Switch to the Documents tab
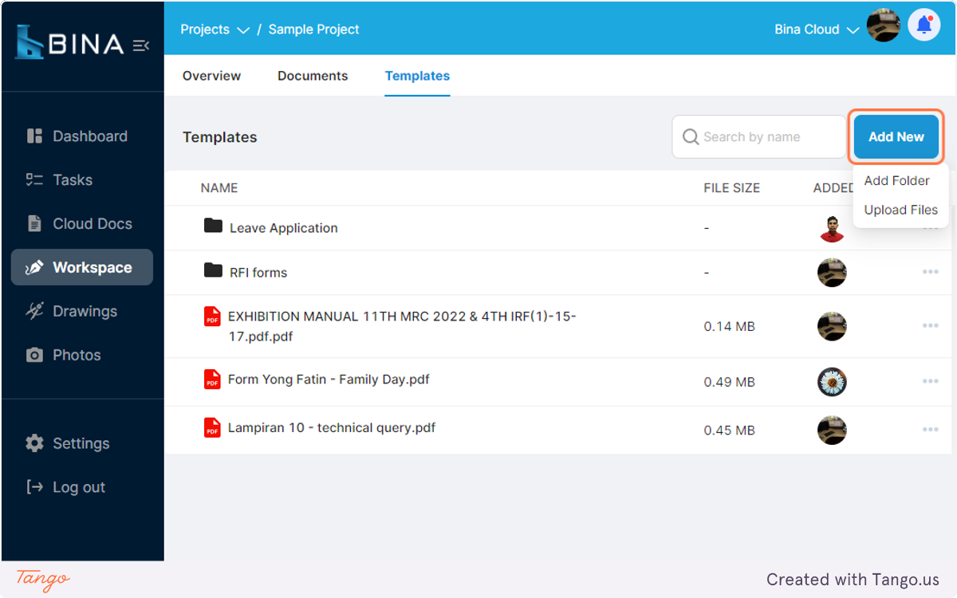Screen dimensions: 957x598 coord(313,76)
